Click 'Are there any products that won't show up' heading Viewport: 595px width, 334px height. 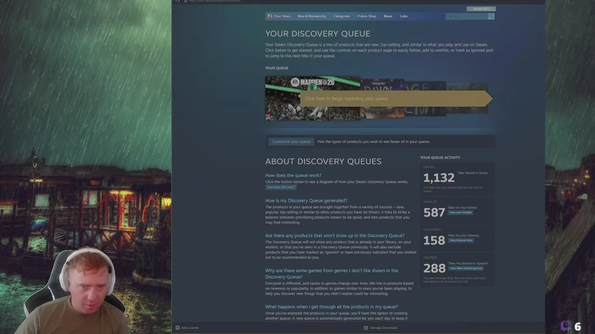pos(335,235)
